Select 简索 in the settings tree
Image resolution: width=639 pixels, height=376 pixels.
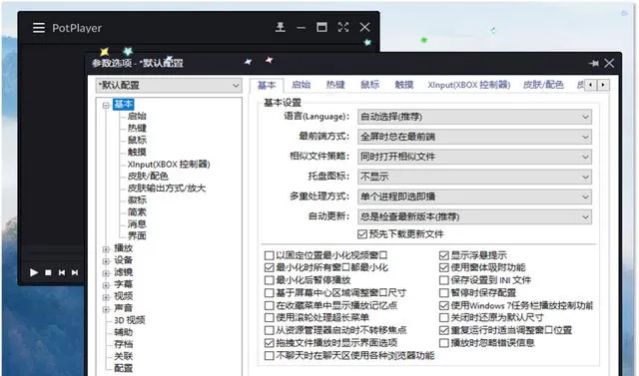tap(137, 212)
